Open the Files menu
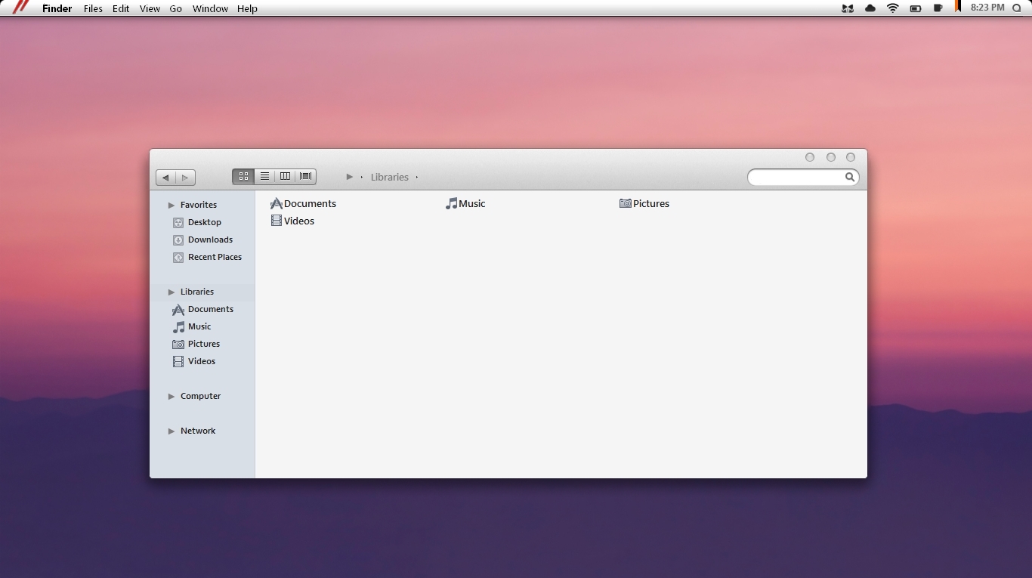 (93, 8)
